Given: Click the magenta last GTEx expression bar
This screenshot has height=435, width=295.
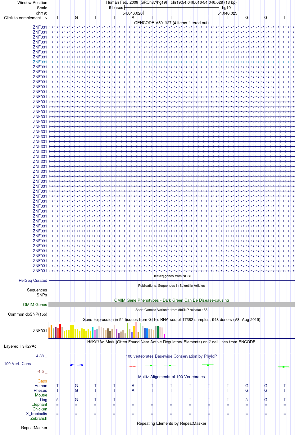Looking at the screenshot, I should point(165,336).
